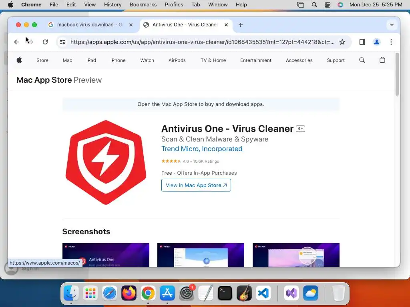The height and width of the screenshot is (307, 410).
Task: Open the Window menu
Action: pyautogui.click(x=218, y=5)
